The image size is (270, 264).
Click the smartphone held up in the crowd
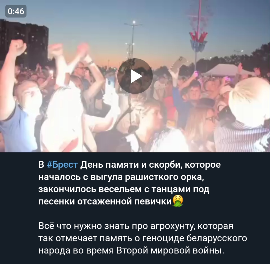[179, 63]
